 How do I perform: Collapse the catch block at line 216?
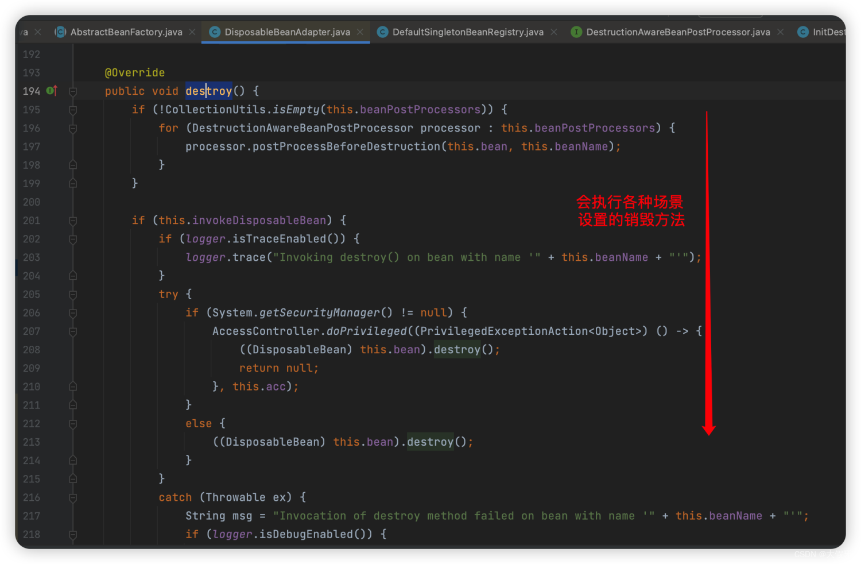click(x=73, y=498)
